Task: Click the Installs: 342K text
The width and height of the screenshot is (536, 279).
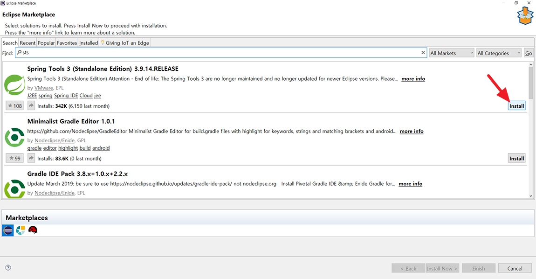Action: tap(52, 106)
